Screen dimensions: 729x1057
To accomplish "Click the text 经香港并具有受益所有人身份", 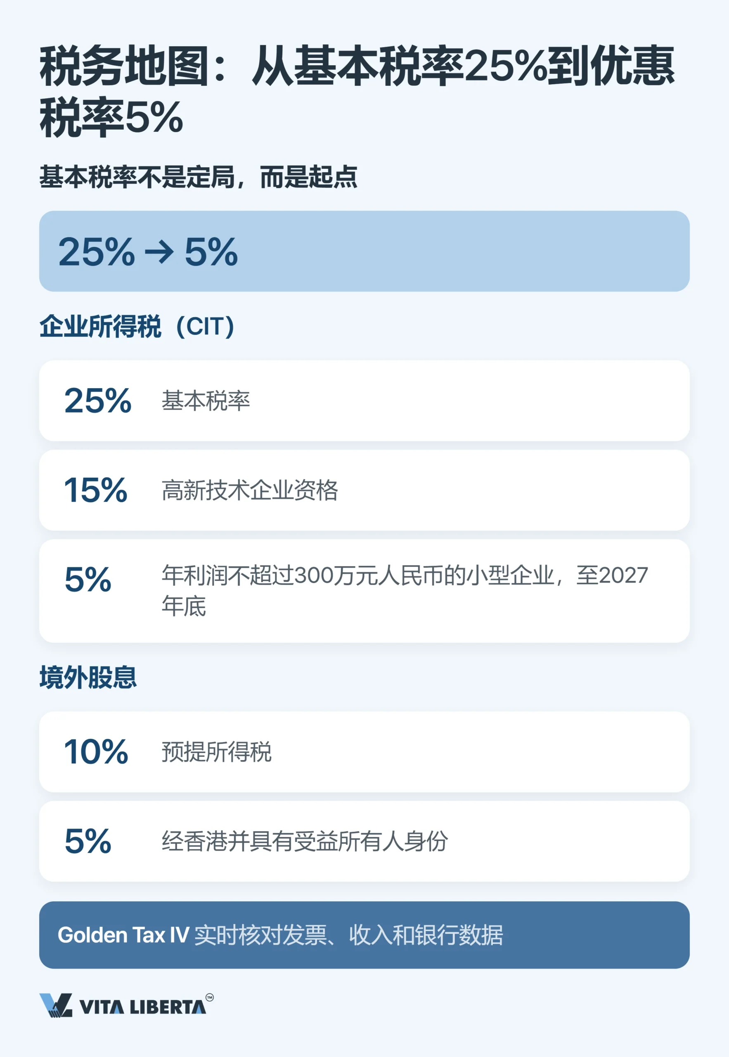I will (305, 841).
